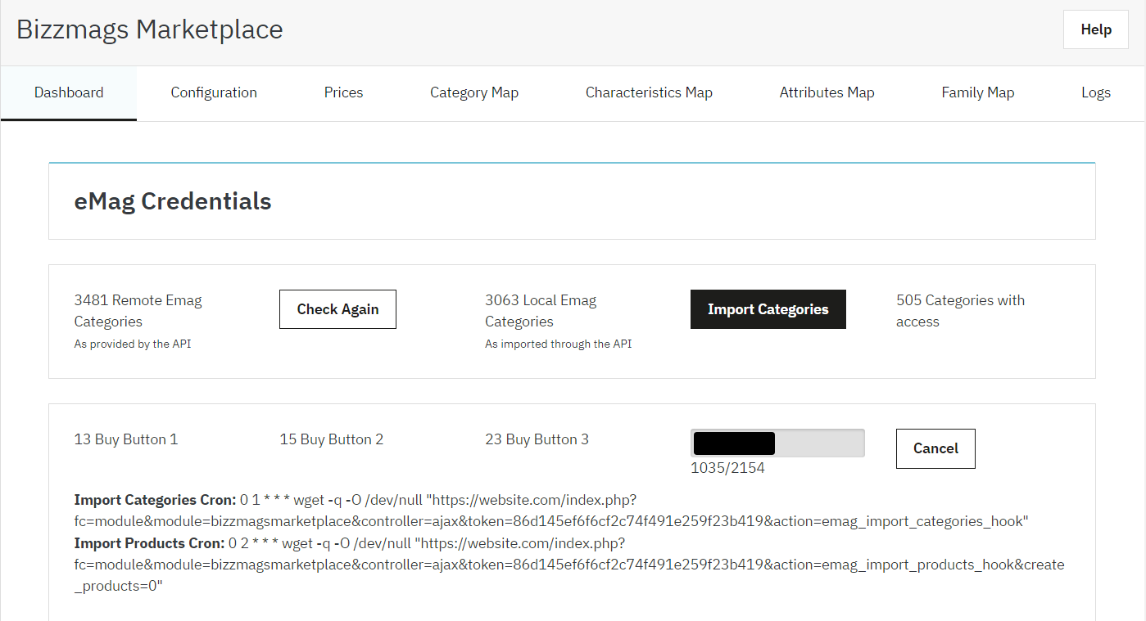Click the 15 Buy Button 2 text
Screen dimensions: 1146x621
(332, 439)
